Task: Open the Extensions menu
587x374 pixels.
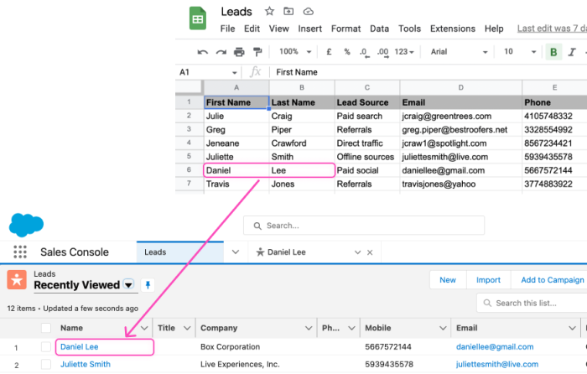Action: [x=453, y=29]
